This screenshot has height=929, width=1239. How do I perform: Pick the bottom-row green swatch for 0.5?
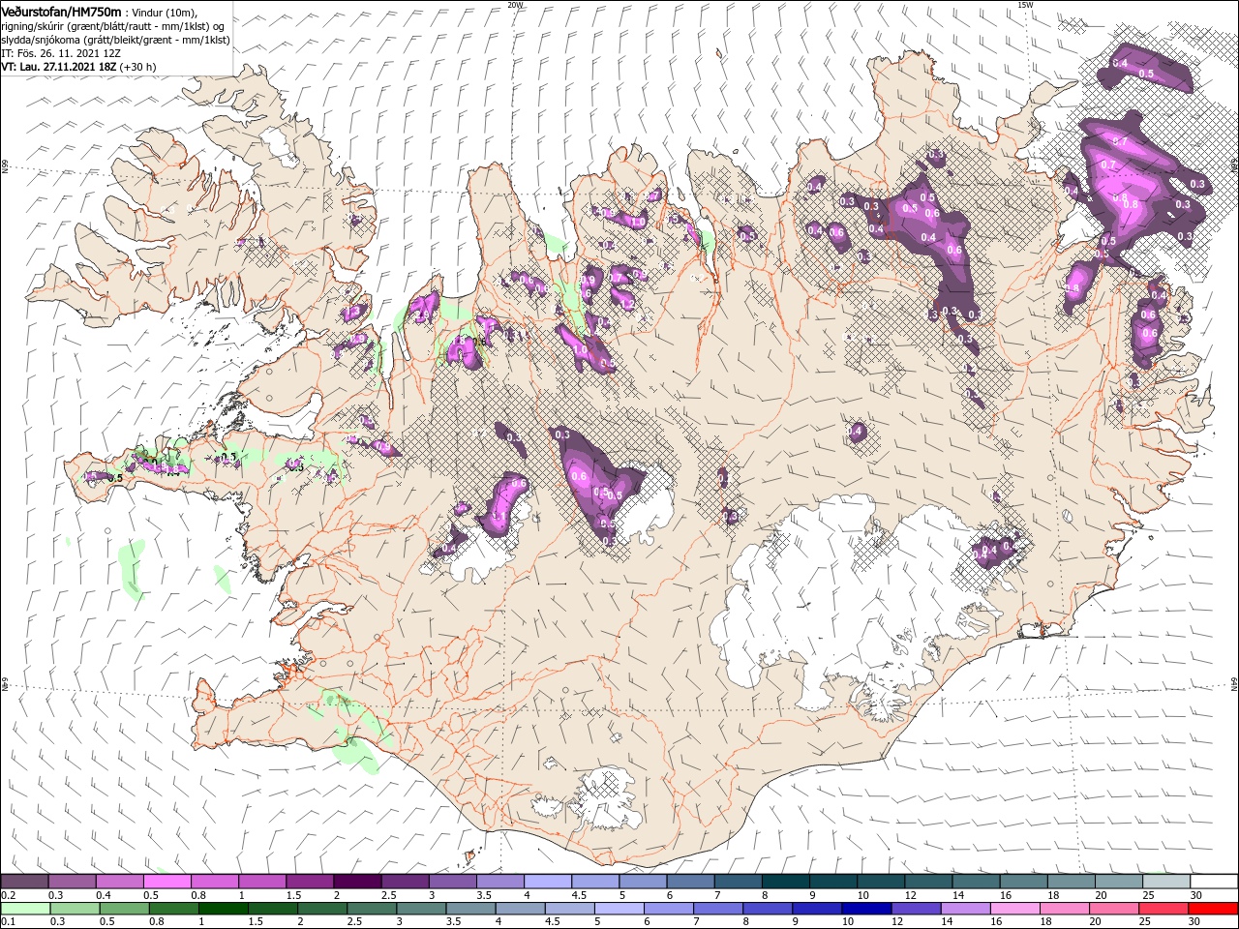tap(125, 909)
